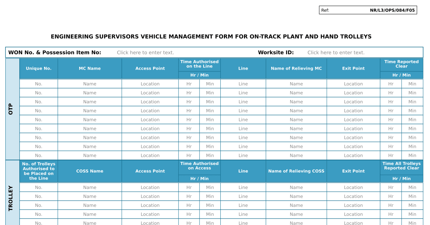This screenshot has height=225, width=430.
Task: Click the vertical 'OTP' section label
Action: (11, 109)
